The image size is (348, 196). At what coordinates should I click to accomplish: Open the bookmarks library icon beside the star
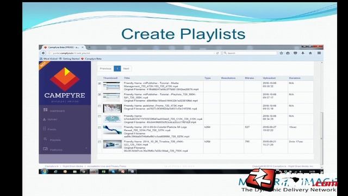pos(288,53)
